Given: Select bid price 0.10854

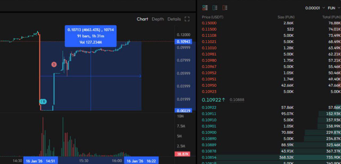Looking at the screenshot, I should pos(209,157).
